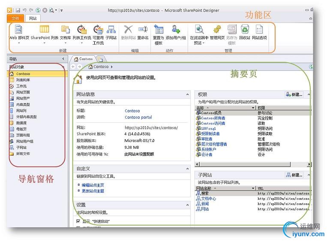Open the SharePoint 列表 dropdown arrow
327x241 pixels.
coord(44,43)
